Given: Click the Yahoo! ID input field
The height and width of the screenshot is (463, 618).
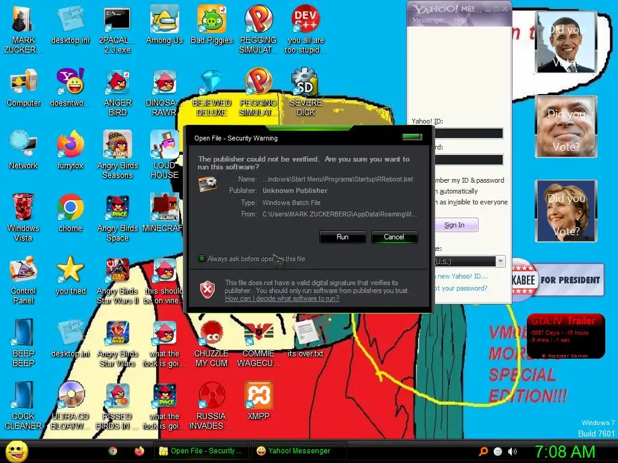Looking at the screenshot, I should 468,133.
